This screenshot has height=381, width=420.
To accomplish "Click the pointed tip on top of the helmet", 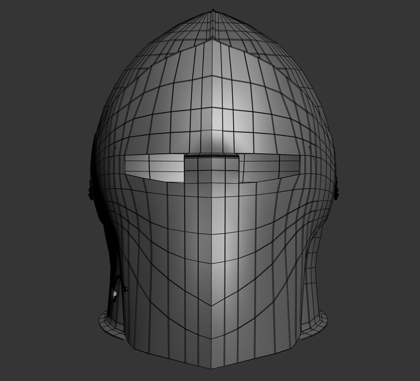I will 213,11.
